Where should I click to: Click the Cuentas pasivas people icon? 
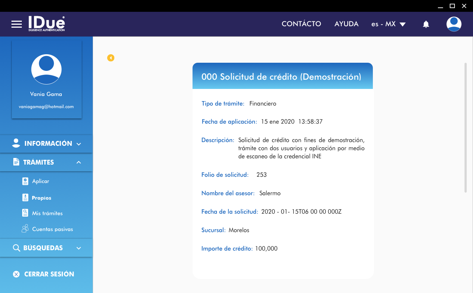coord(25,229)
